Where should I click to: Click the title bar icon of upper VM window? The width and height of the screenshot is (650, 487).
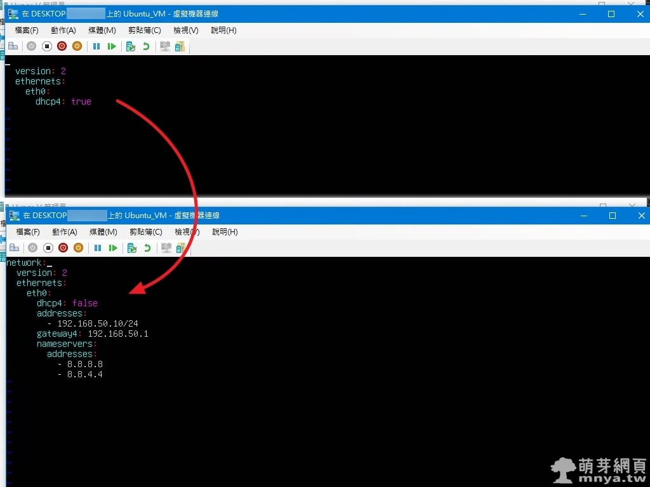(13, 13)
